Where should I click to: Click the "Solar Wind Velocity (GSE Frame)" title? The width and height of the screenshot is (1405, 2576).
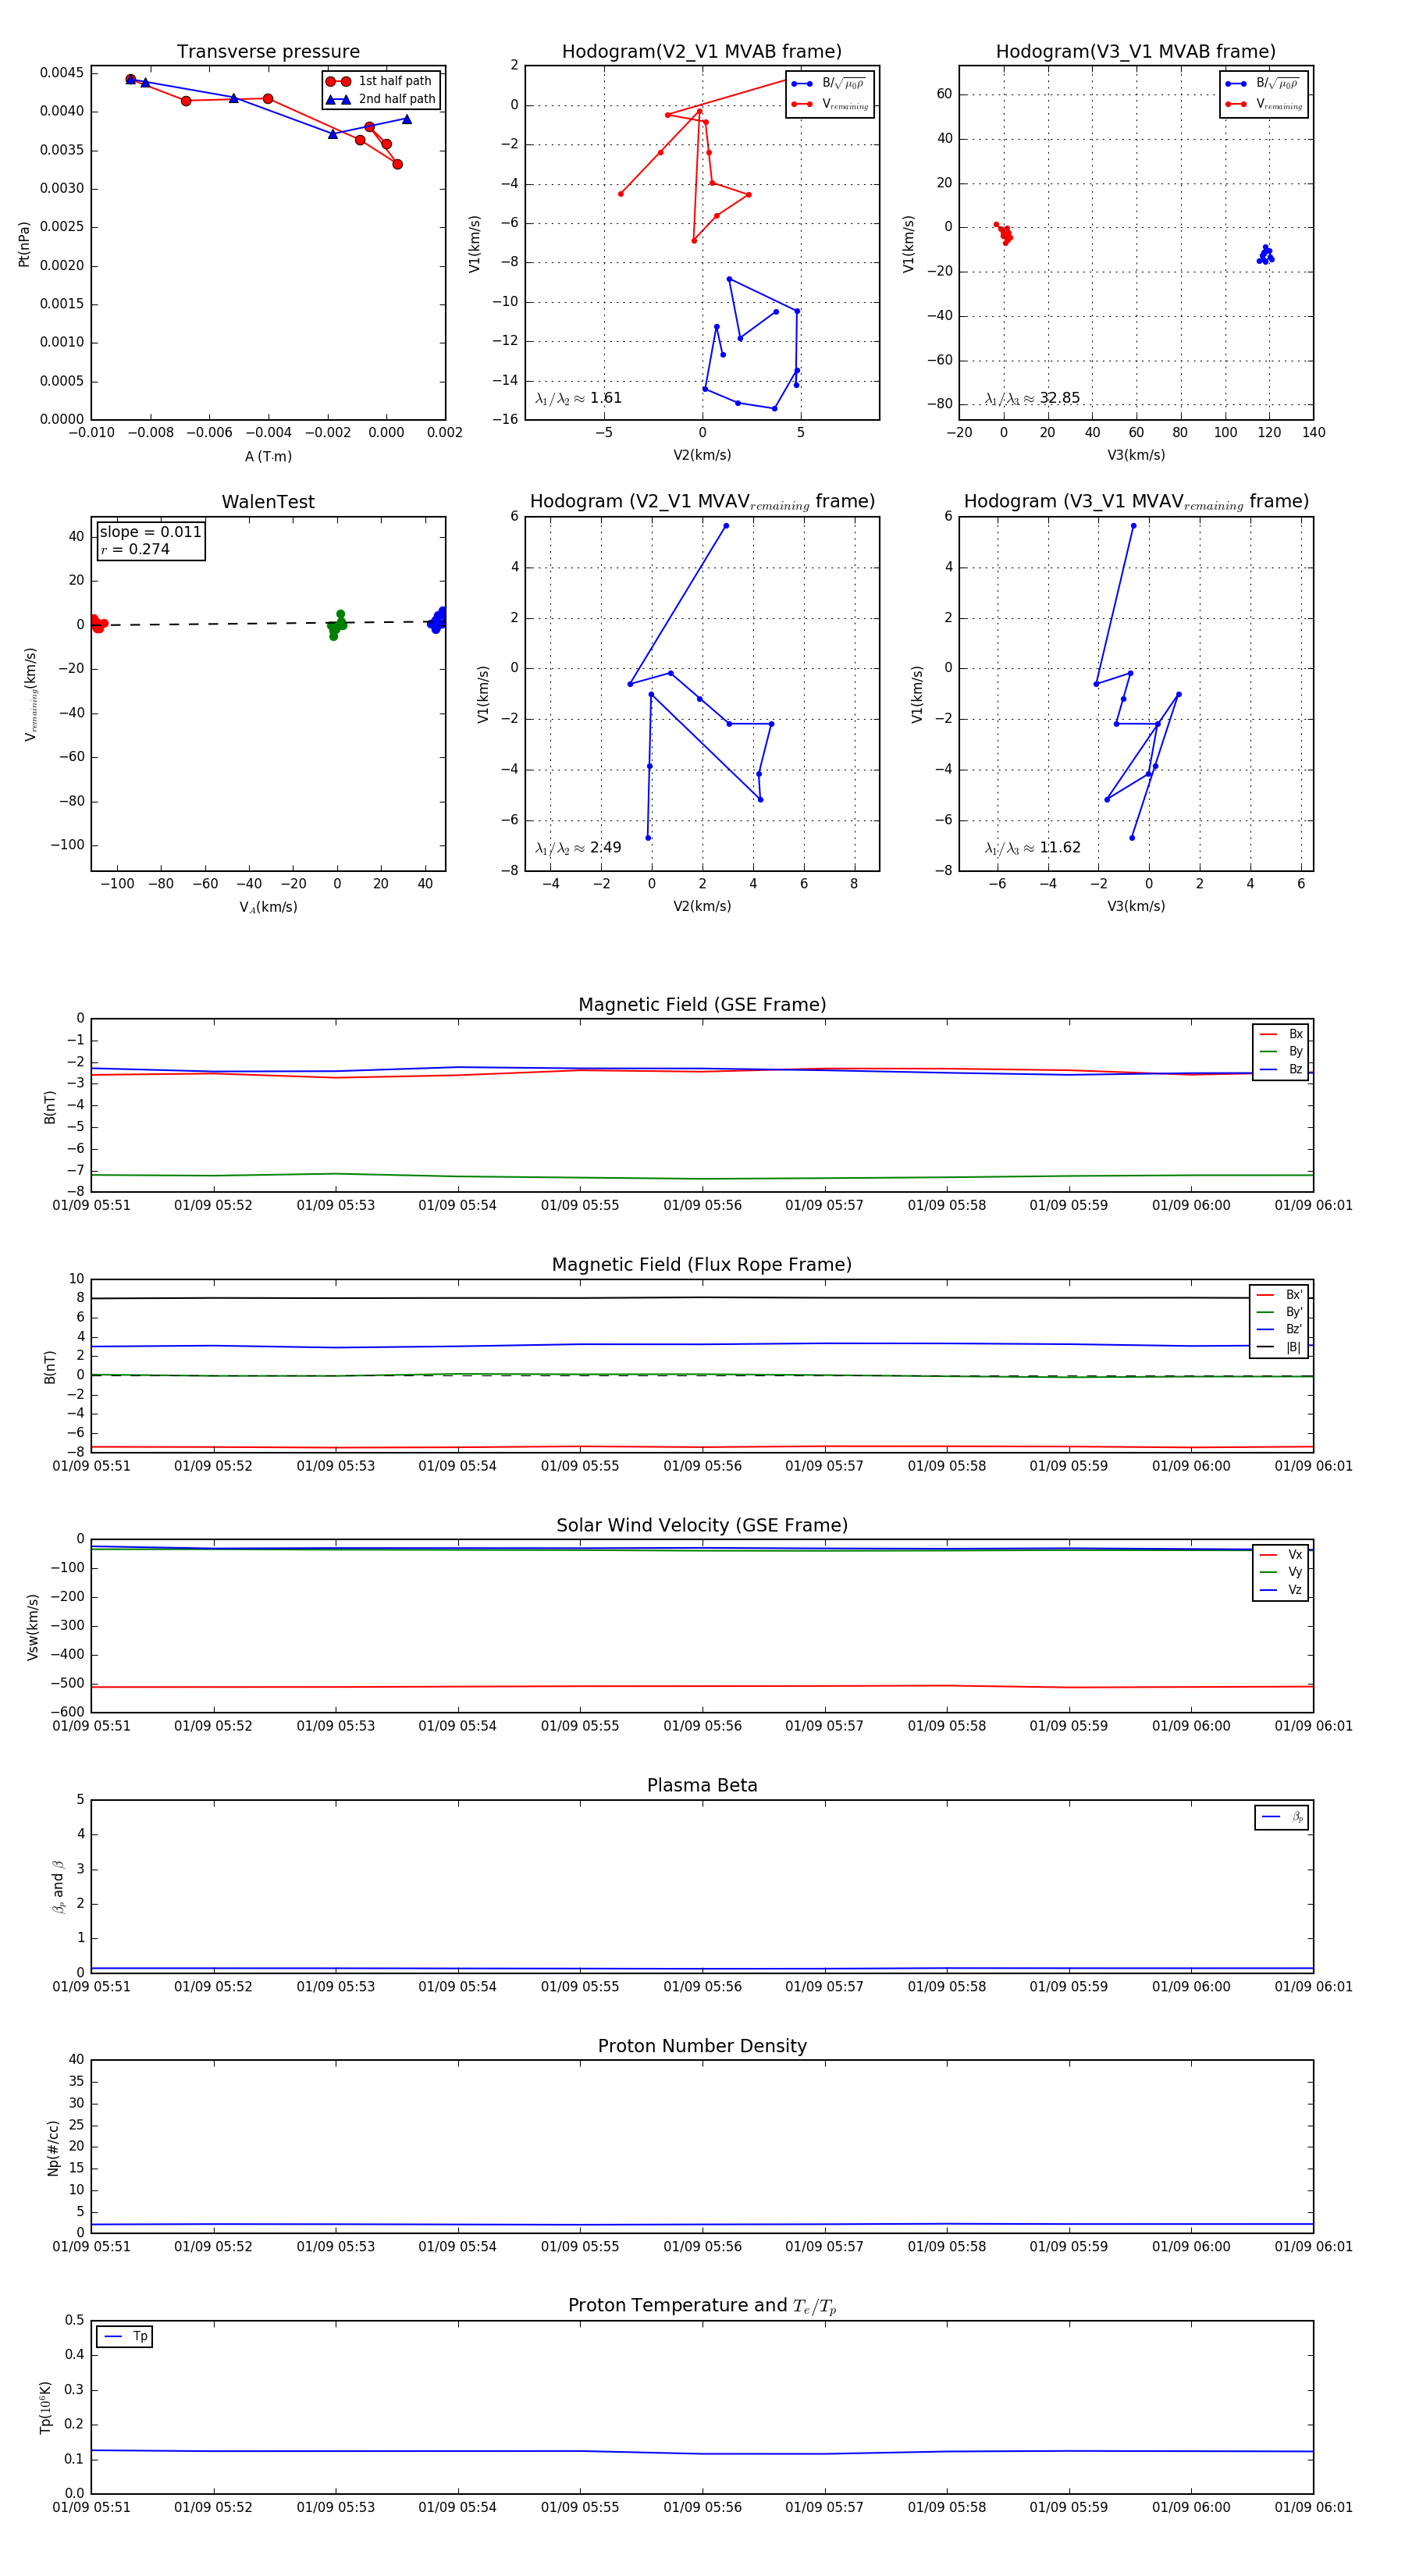point(702,1526)
